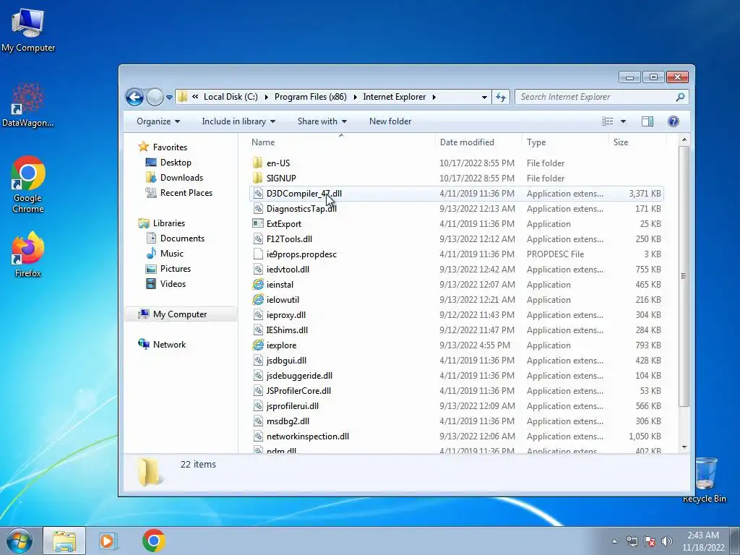The width and height of the screenshot is (740, 555).
Task: Expand the arrow after Internet Explorer breadcrumb
Action: 434,97
